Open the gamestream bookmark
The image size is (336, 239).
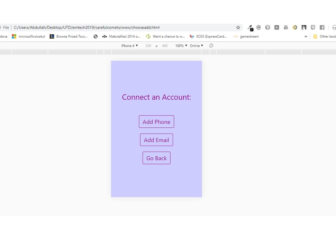click(246, 36)
